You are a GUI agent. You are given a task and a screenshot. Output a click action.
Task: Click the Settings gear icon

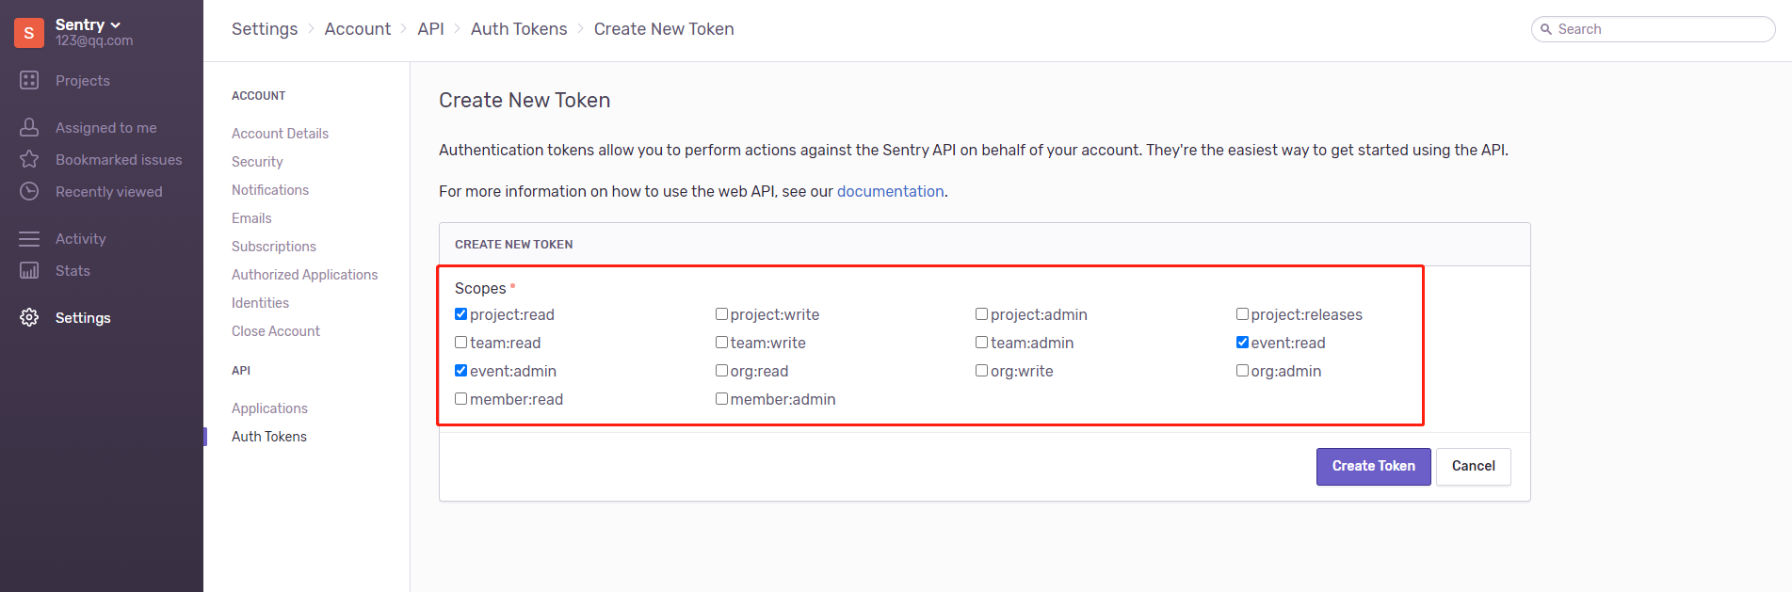[29, 317]
